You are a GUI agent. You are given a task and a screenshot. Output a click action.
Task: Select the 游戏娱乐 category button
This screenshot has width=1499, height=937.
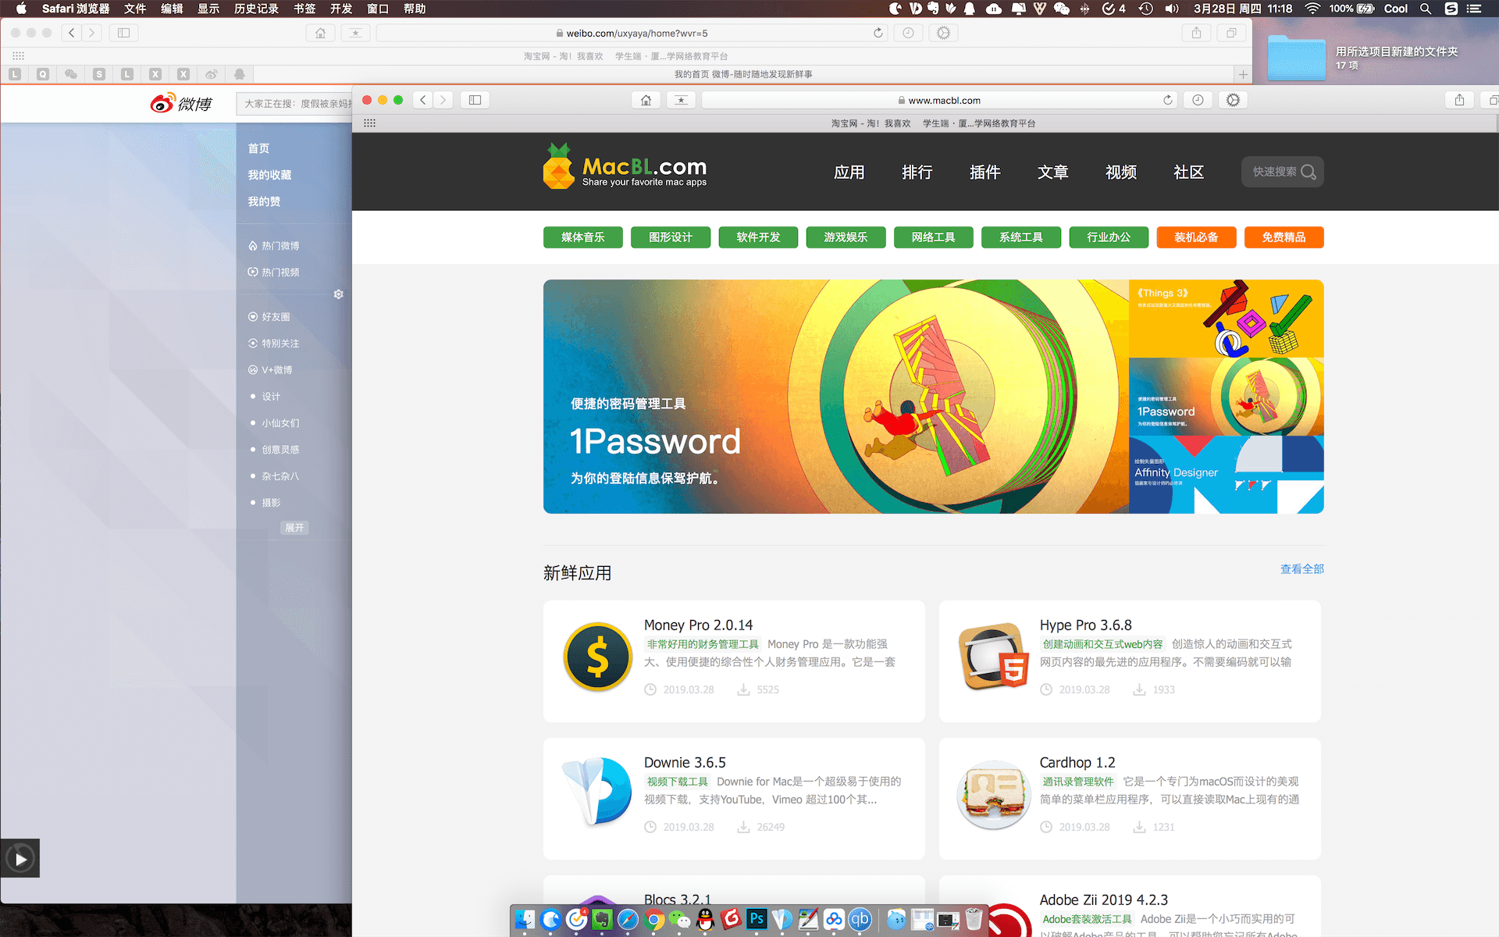point(846,237)
